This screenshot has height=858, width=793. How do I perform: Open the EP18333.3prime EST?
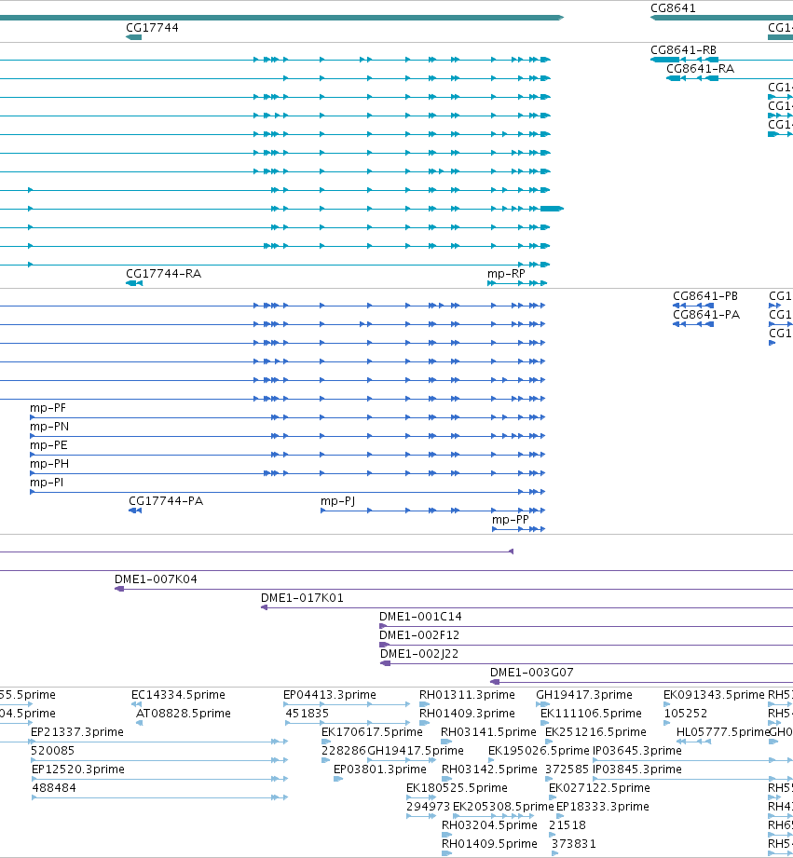pos(603,807)
